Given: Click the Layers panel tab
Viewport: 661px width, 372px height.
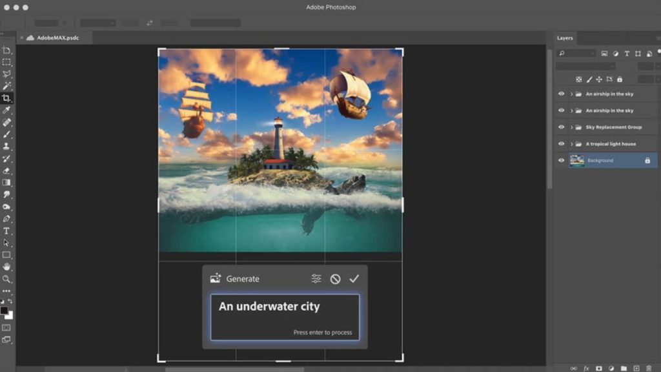Looking at the screenshot, I should 564,37.
